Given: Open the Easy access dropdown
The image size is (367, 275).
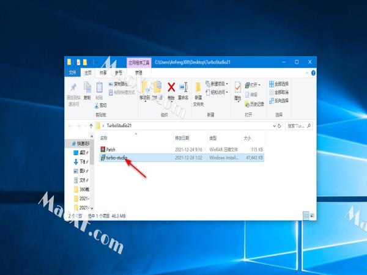Looking at the screenshot, I should [217, 92].
